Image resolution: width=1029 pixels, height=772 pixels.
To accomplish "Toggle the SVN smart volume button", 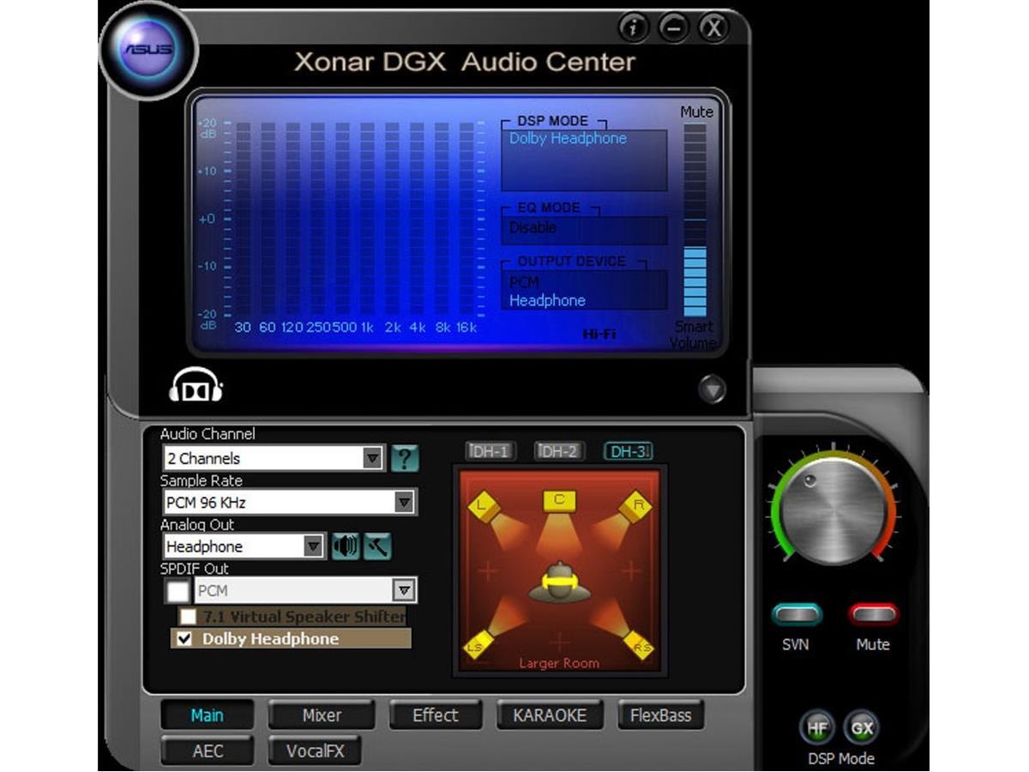I will click(x=796, y=615).
